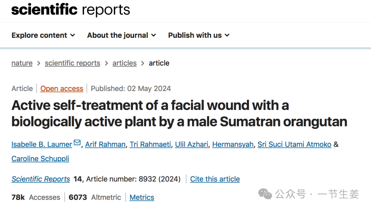View author Ulil Azhari
Viewport: 371px width, 209px height.
192,145
